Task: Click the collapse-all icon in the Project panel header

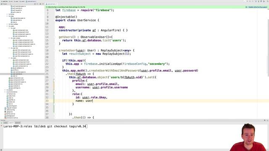Action: coord(37,4)
